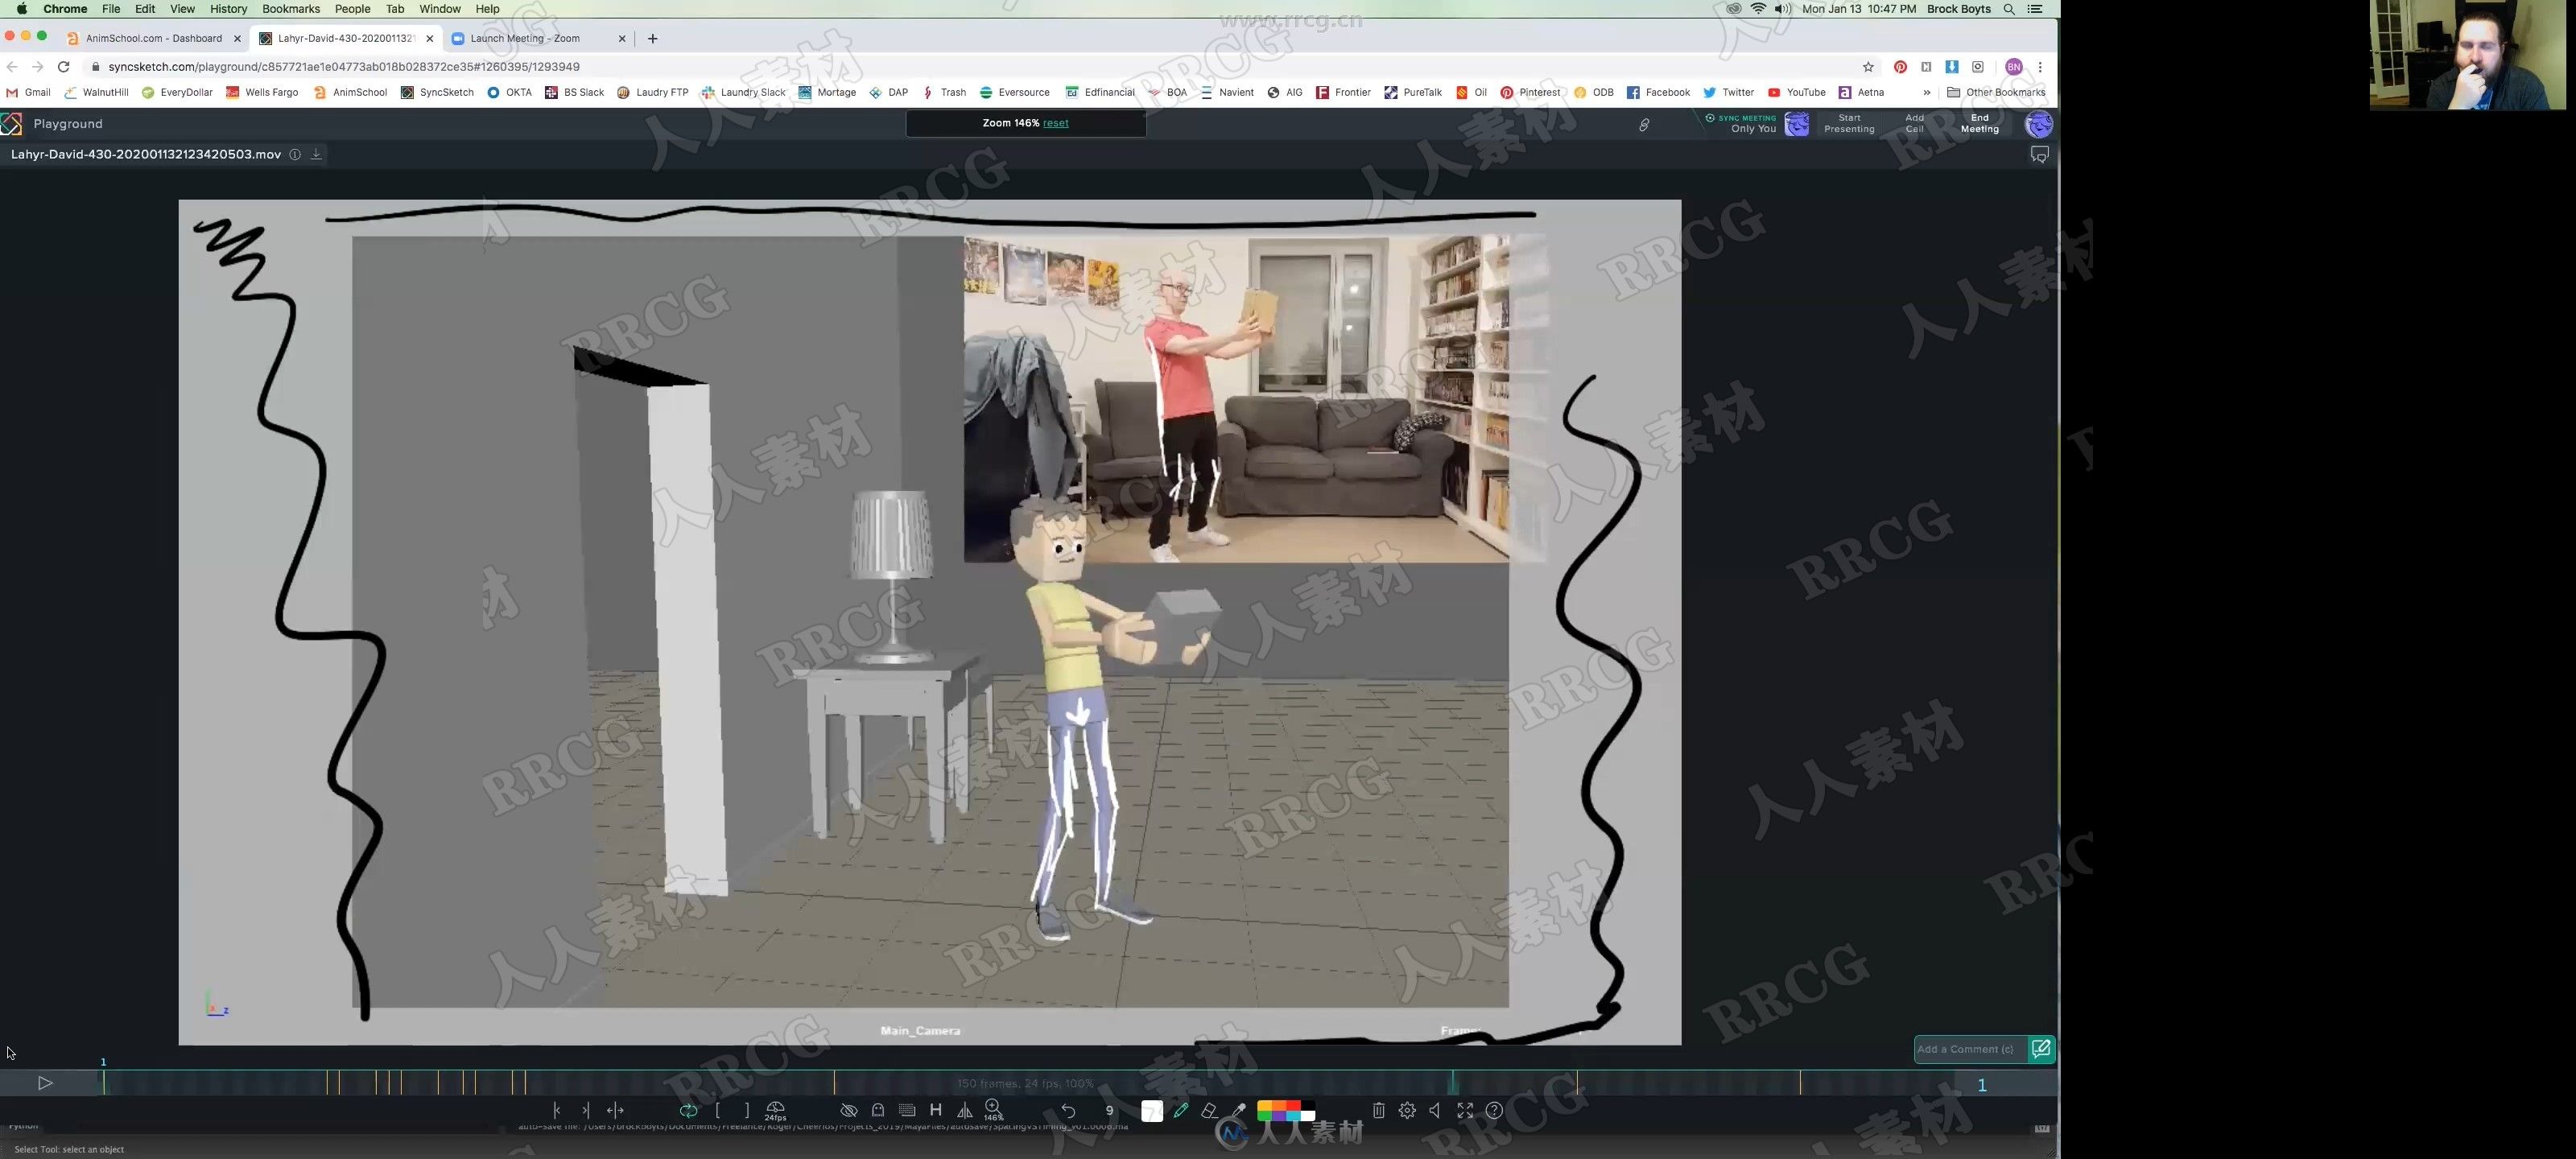Flip the image with mirror icon
This screenshot has height=1159, width=2576.
(x=965, y=1110)
